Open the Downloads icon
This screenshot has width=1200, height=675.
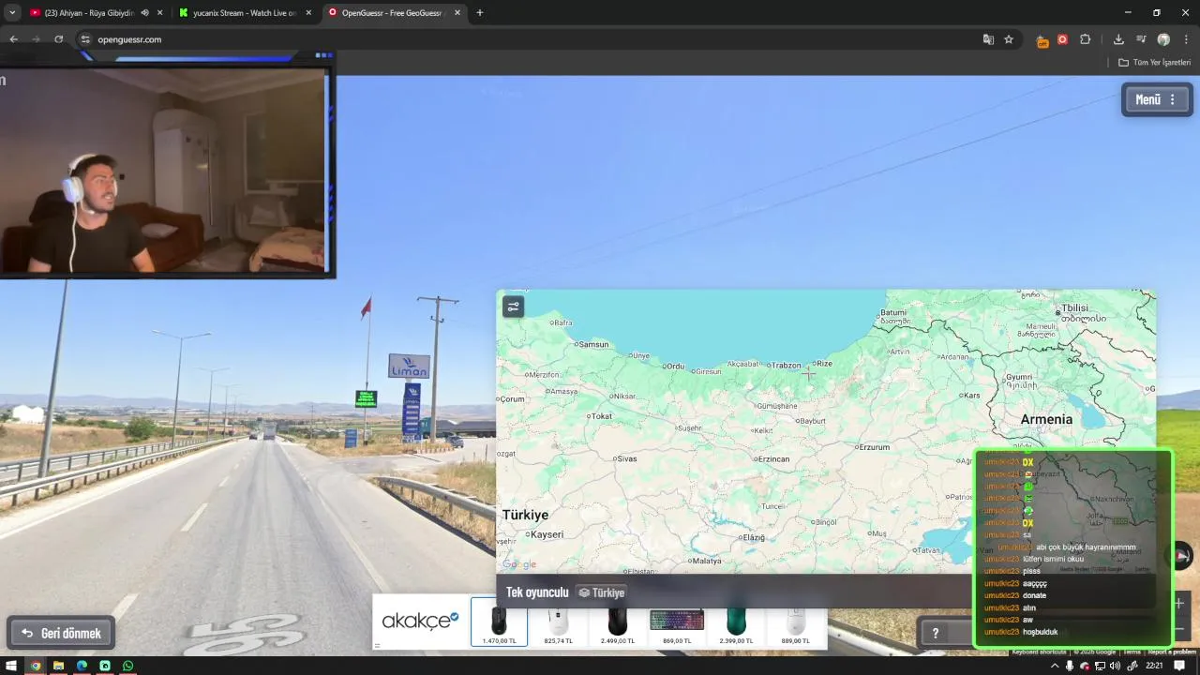pyautogui.click(x=1118, y=39)
